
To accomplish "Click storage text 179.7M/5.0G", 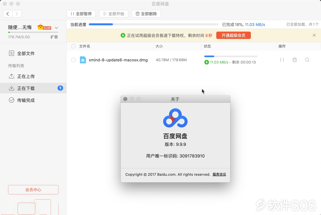I will (x=19, y=37).
